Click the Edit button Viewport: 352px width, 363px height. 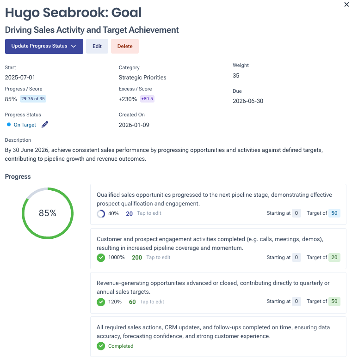[x=97, y=46]
